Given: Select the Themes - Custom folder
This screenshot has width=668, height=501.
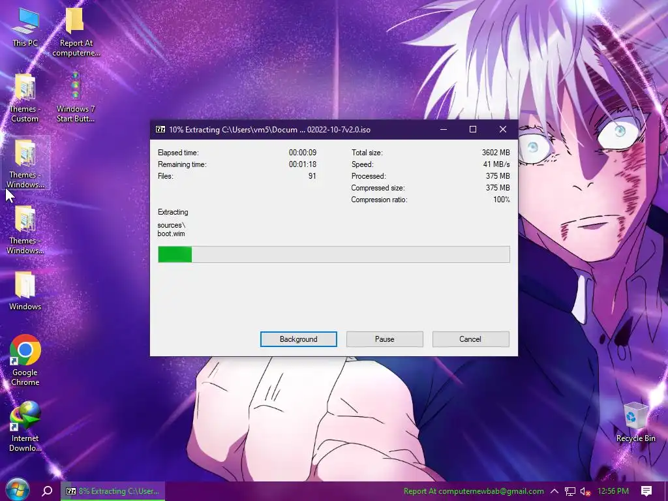Looking at the screenshot, I should pos(25,98).
